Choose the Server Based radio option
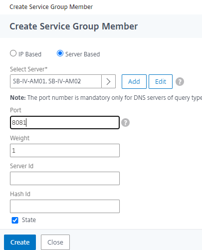Viewport: 202px width, 250px height. (x=60, y=53)
